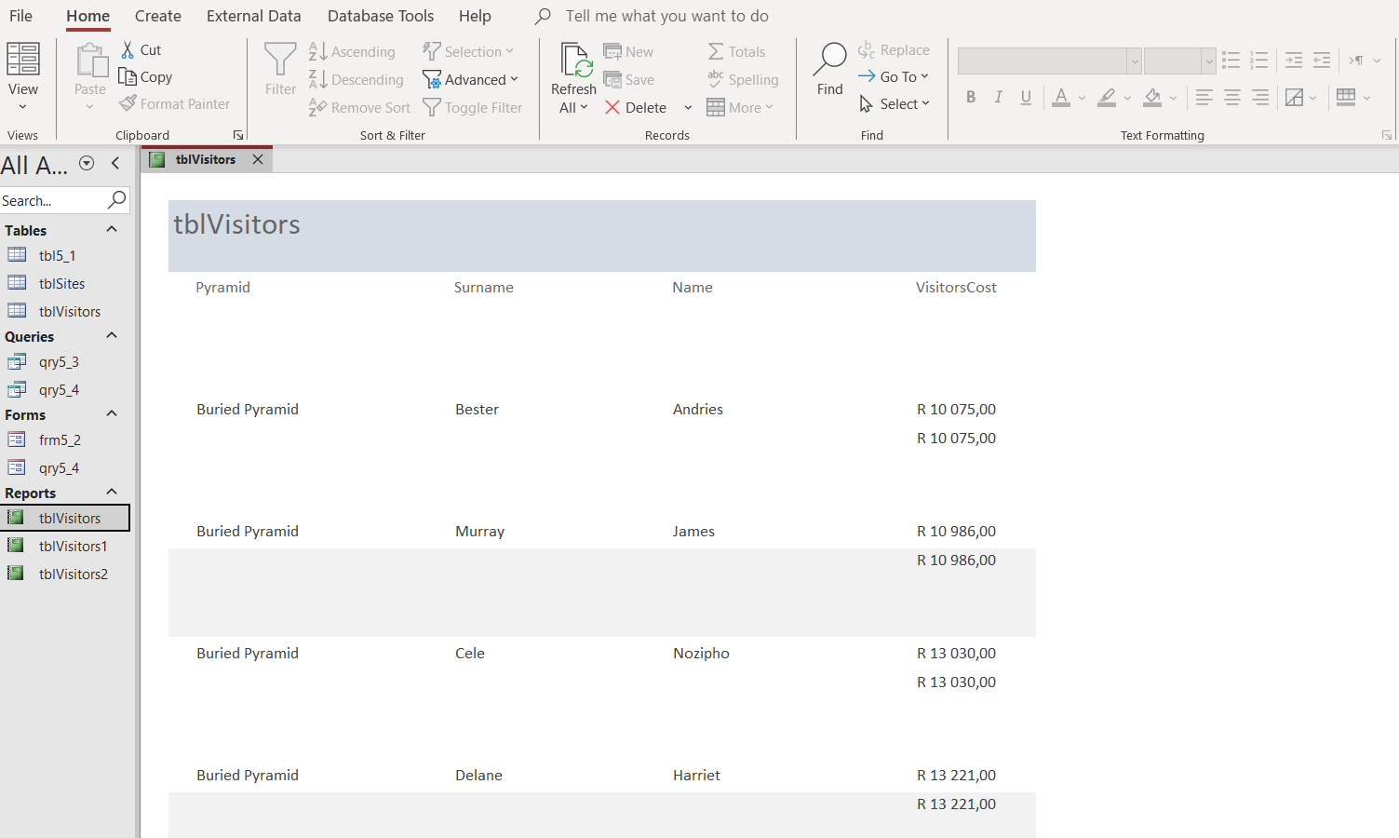Viewport: 1399px width, 838px height.
Task: Expand the Go To dropdown
Action: click(x=894, y=77)
